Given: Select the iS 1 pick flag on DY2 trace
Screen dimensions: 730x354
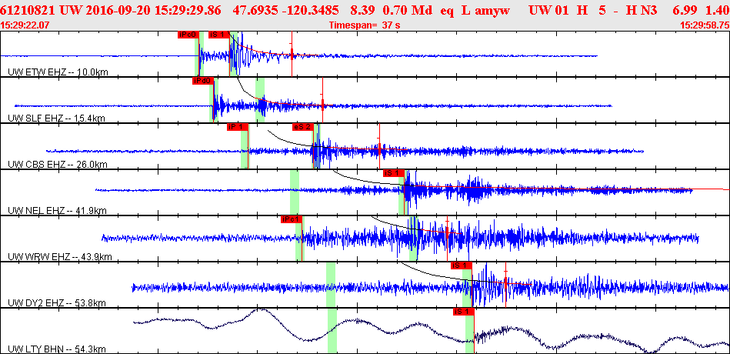Looking at the screenshot, I should tap(462, 265).
